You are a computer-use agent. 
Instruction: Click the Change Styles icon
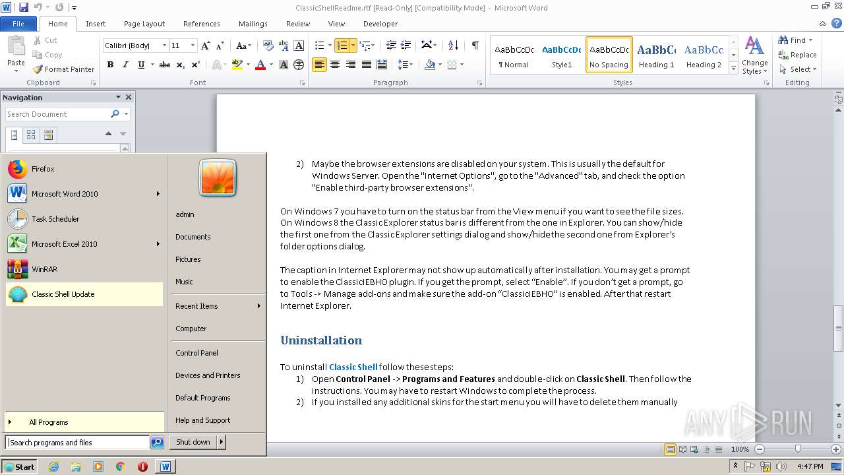754,55
